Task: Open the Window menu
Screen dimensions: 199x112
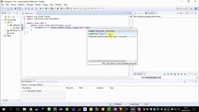Action: (58, 5)
